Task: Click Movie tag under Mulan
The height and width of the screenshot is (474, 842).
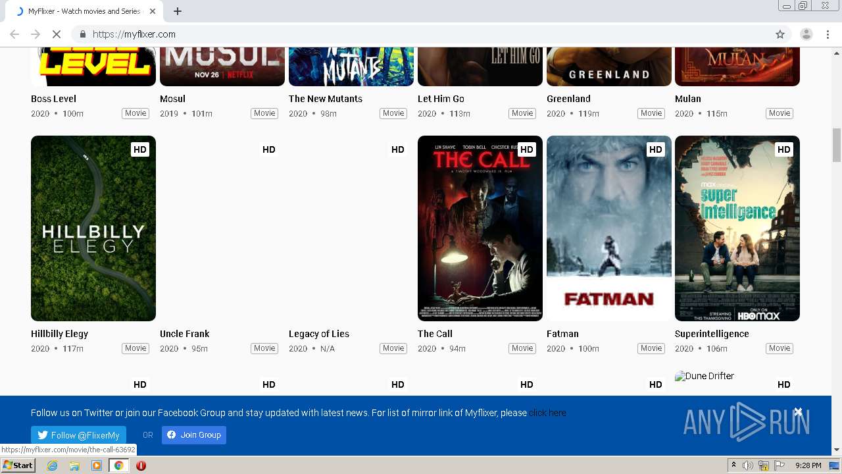Action: [780, 113]
